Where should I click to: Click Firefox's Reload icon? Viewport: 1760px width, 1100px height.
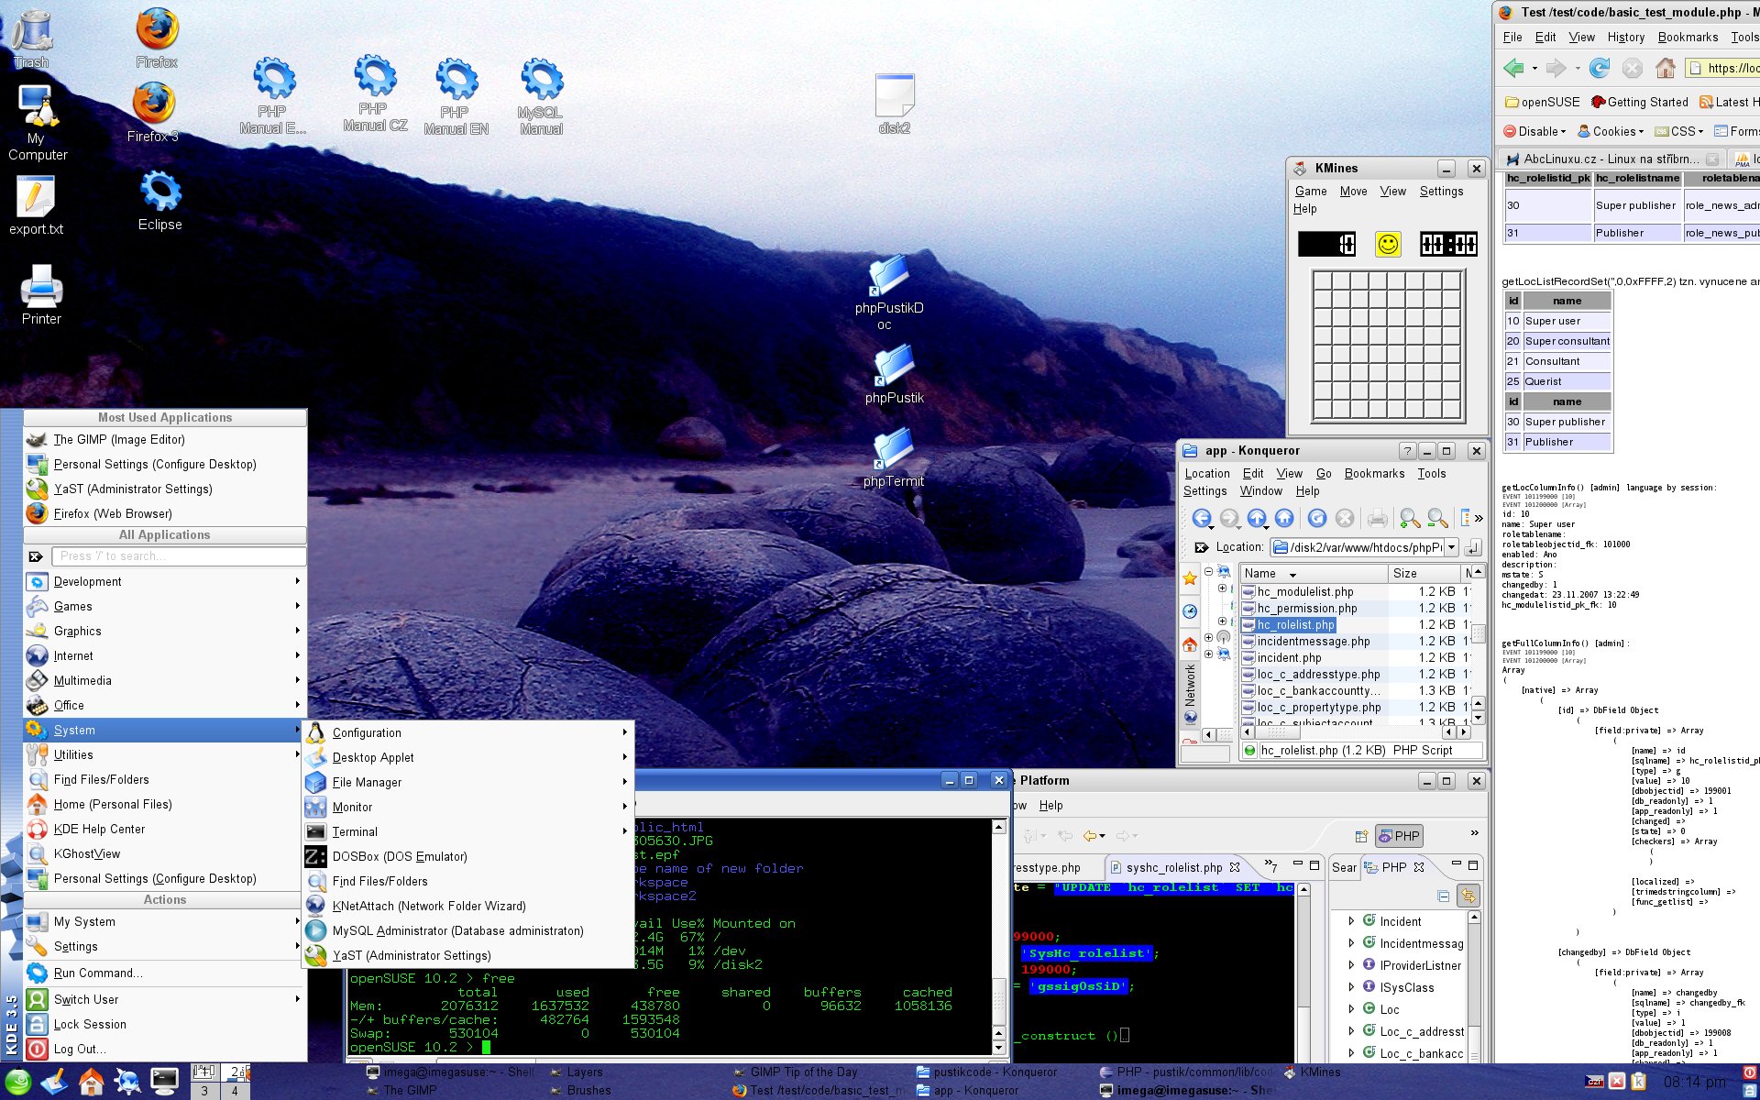click(x=1600, y=68)
